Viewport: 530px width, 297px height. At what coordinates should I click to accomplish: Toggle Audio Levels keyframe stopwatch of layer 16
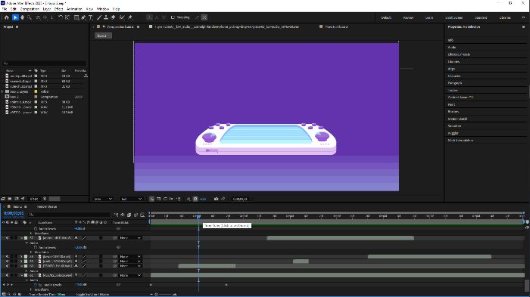click(x=36, y=285)
